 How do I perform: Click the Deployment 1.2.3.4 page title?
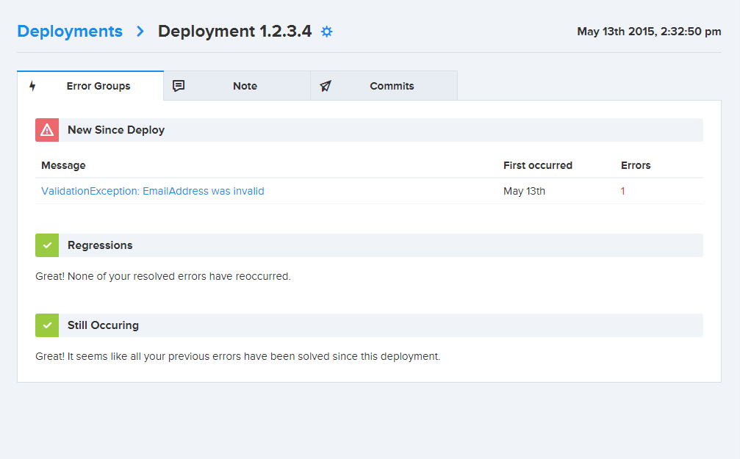[x=234, y=31]
